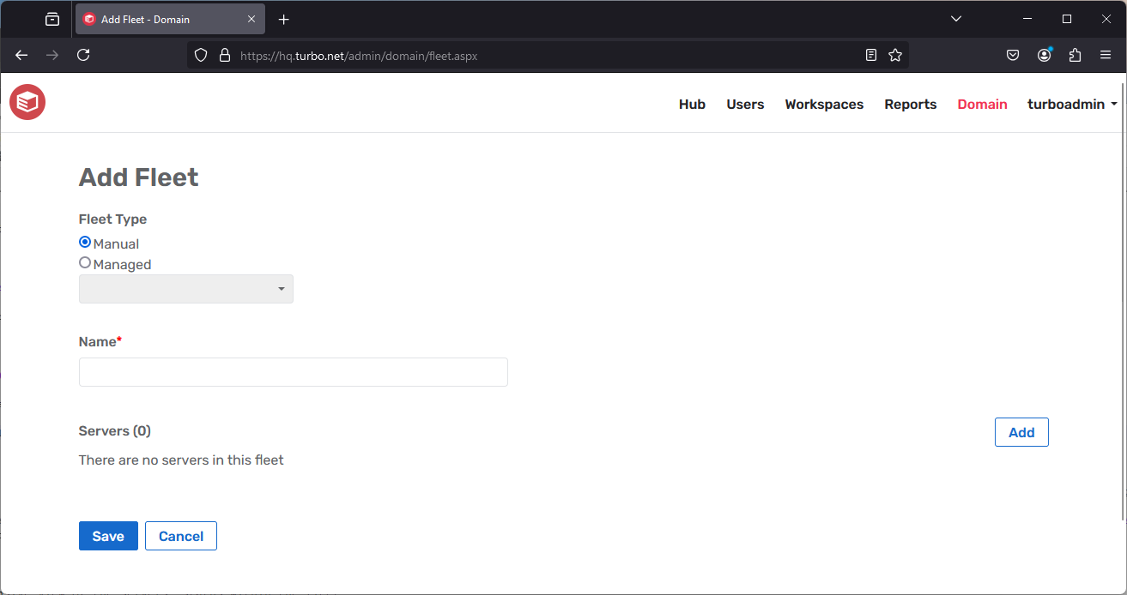Open the Firefox application menu icon
The height and width of the screenshot is (595, 1127).
click(1106, 54)
